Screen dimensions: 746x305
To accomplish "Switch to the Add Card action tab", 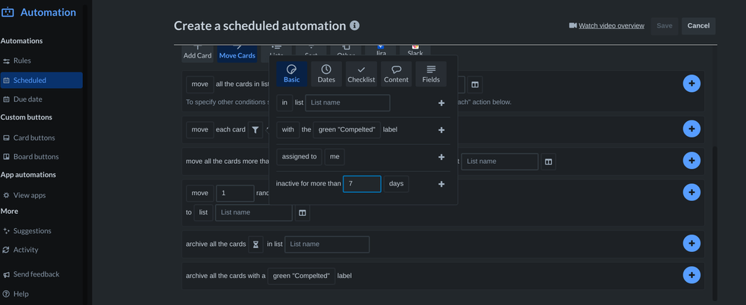I will tap(197, 53).
